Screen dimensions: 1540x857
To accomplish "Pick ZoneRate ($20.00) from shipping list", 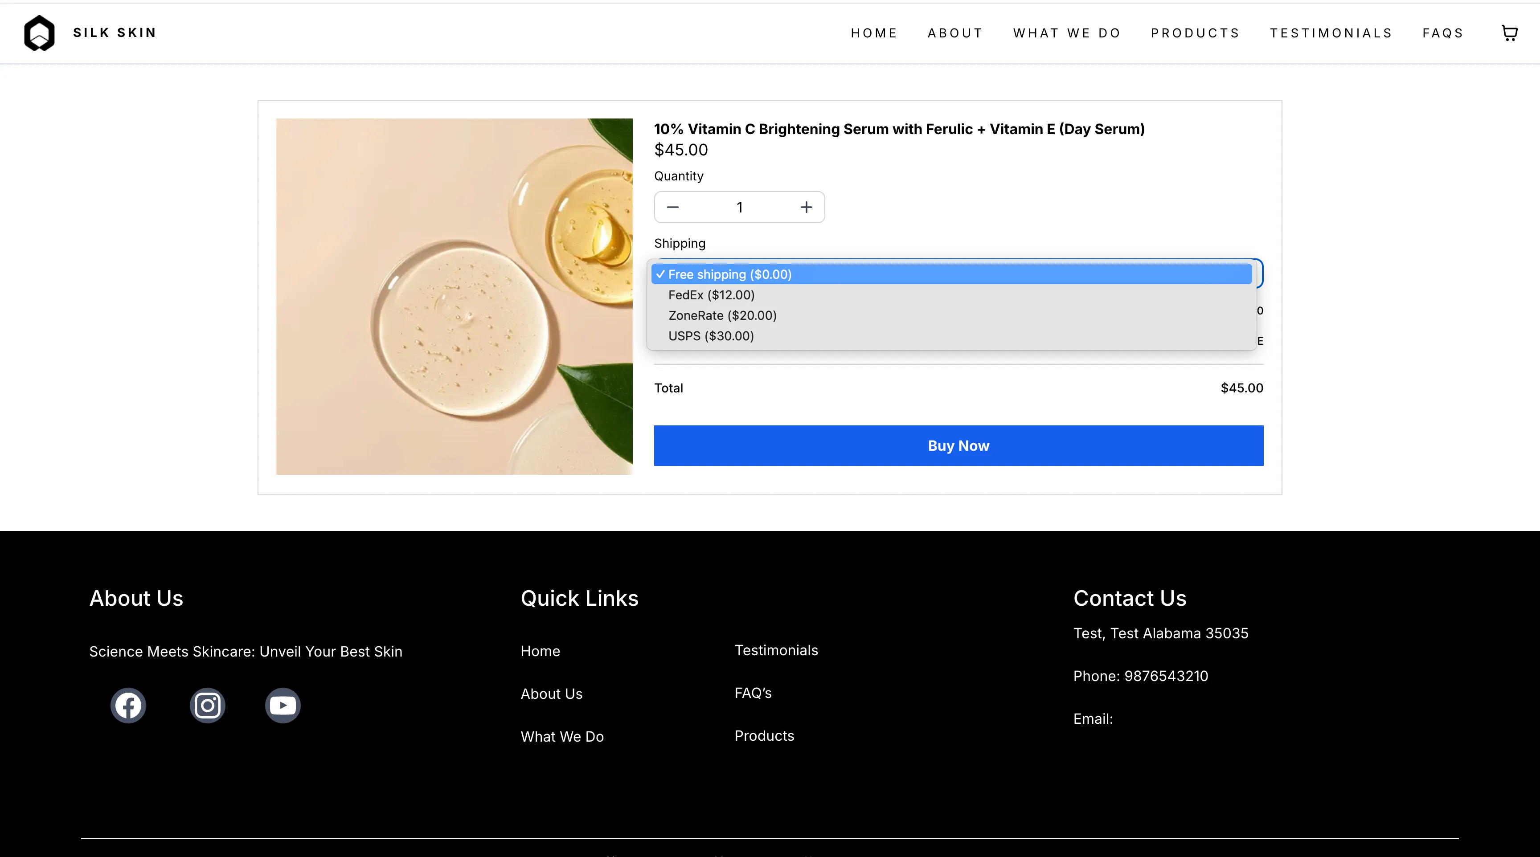I will coord(722,315).
